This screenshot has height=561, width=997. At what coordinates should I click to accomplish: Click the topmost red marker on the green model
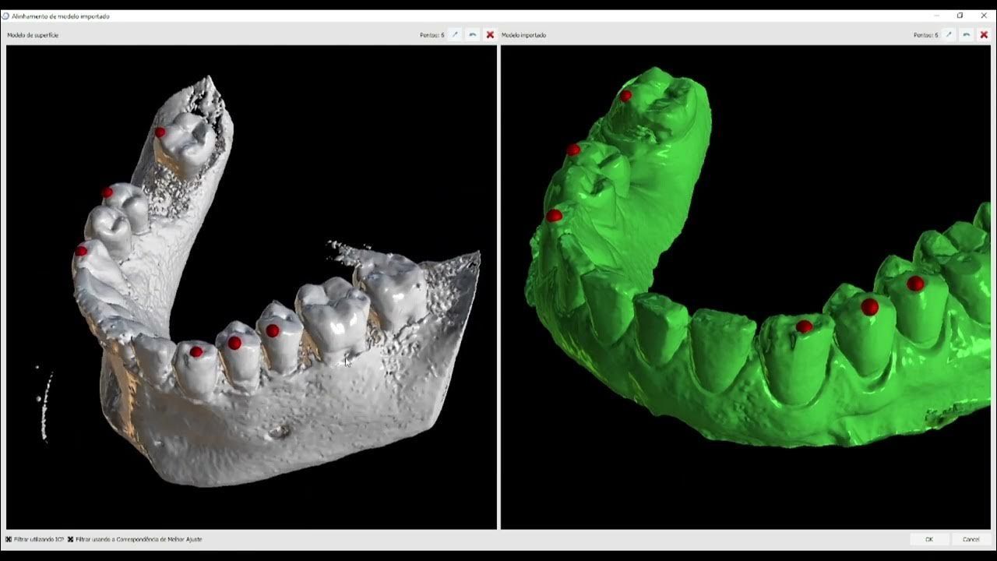[x=625, y=96]
